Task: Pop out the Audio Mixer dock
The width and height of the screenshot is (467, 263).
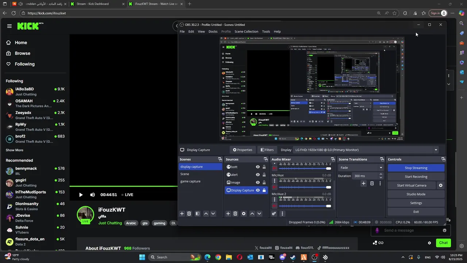Action: (x=333, y=159)
